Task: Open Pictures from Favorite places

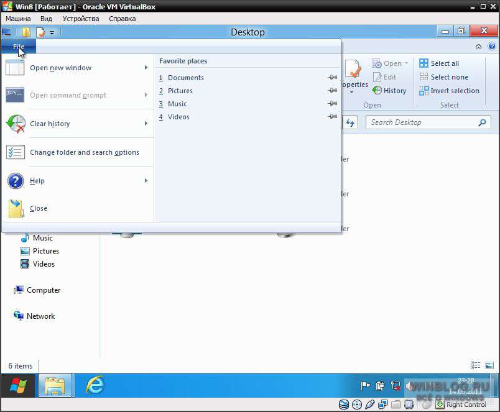Action: click(x=180, y=91)
